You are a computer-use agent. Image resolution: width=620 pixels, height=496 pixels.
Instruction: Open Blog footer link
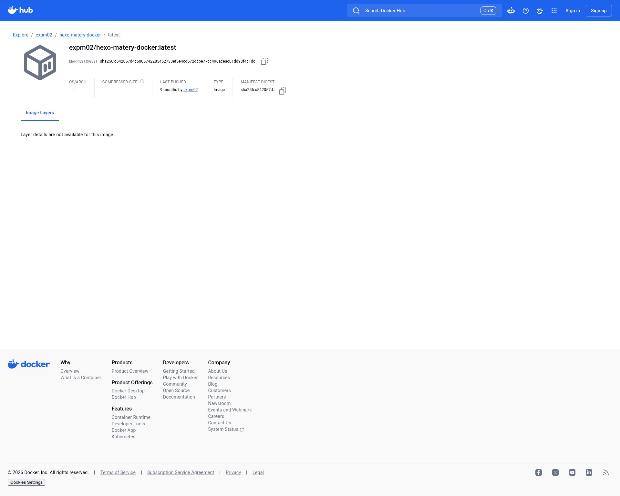click(212, 384)
